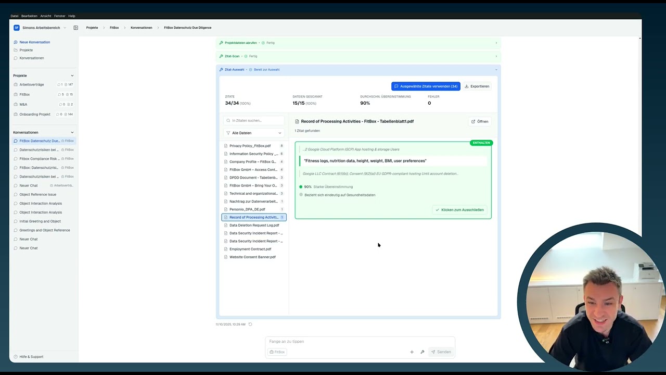Select Privacy Policy_FitBox.pdf in file list
Screen dimensions: 666x375
click(250, 146)
